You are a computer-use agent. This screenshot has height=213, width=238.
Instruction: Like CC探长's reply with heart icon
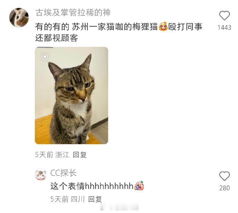point(224,176)
